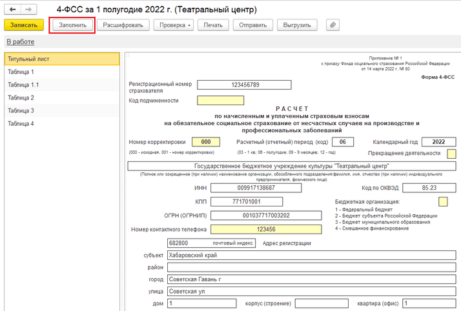The image size is (461, 311).
Task: Click the back navigation arrow
Action: coord(12,10)
